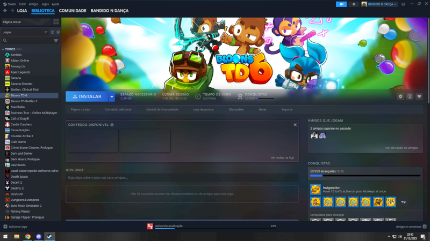430x241 pixels.
Task: Open game settings gear icon
Action: pyautogui.click(x=400, y=96)
